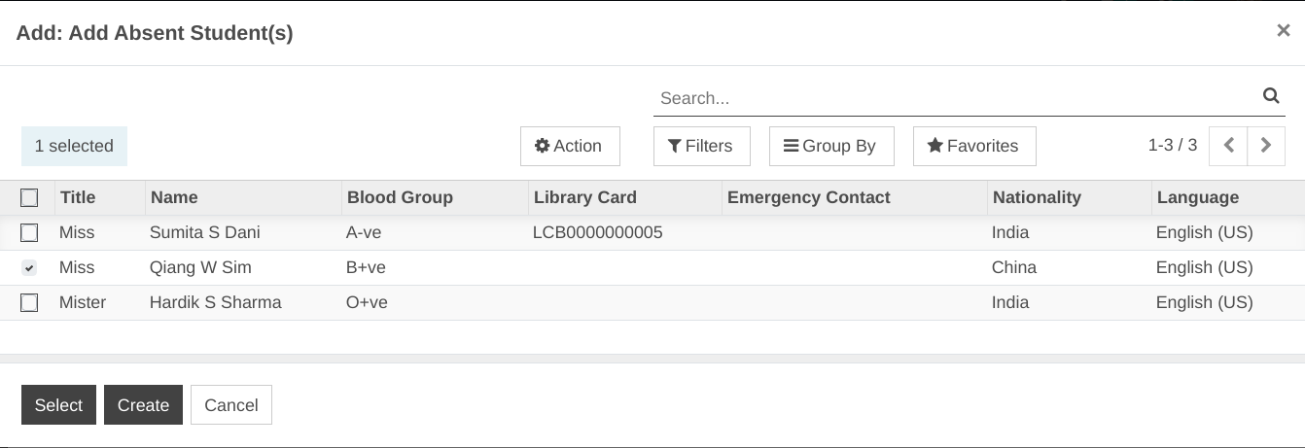Click the Select button
This screenshot has height=448, width=1305.
[x=58, y=405]
